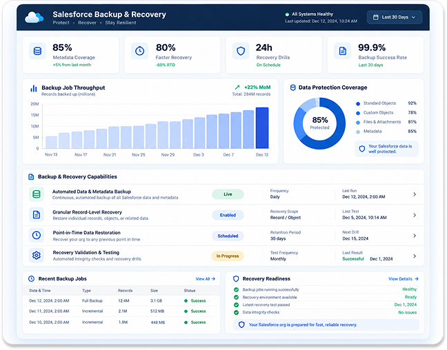Click the +22% MoM growth label
This screenshot has width=447, height=350.
[x=257, y=87]
